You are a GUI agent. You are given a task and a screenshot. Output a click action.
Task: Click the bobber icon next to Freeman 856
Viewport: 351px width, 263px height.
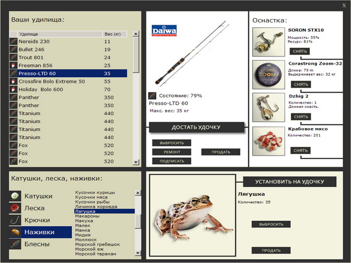point(14,65)
